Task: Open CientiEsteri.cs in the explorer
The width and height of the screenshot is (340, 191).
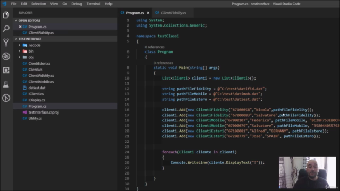Action: (39, 64)
